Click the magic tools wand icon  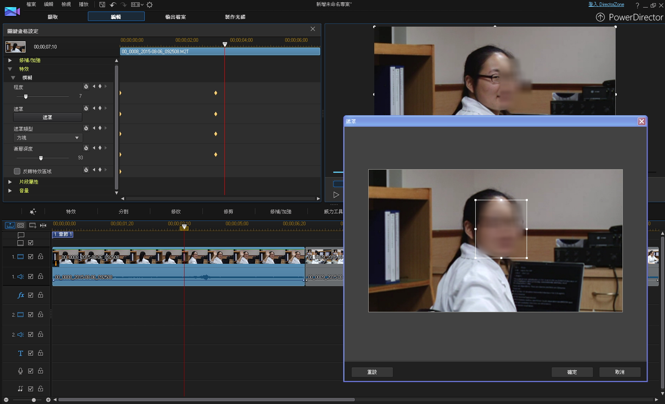click(33, 212)
